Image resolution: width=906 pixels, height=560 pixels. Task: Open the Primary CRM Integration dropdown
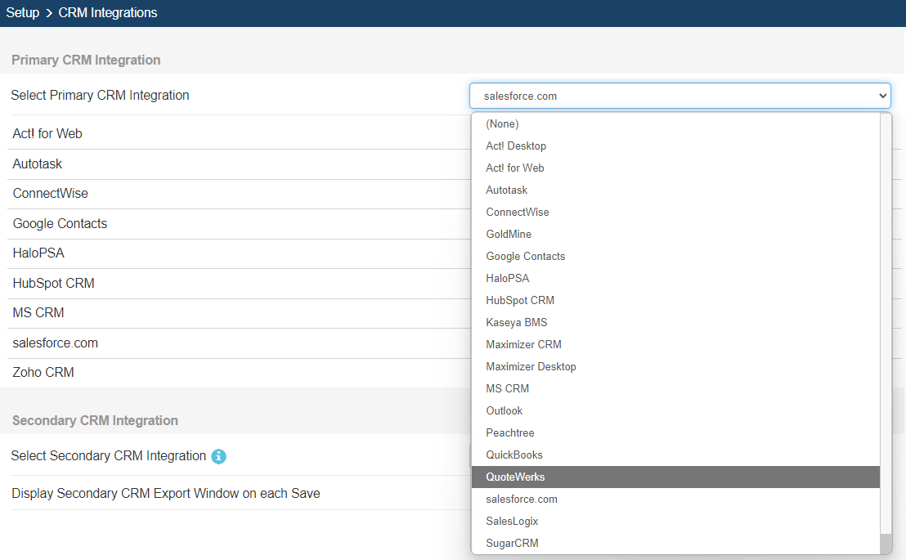click(679, 96)
